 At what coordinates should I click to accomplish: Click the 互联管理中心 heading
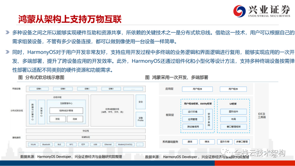[x=66, y=103]
